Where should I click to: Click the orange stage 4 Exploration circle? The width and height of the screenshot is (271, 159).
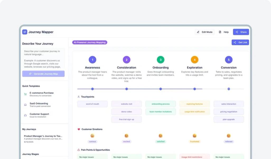[x=195, y=60]
